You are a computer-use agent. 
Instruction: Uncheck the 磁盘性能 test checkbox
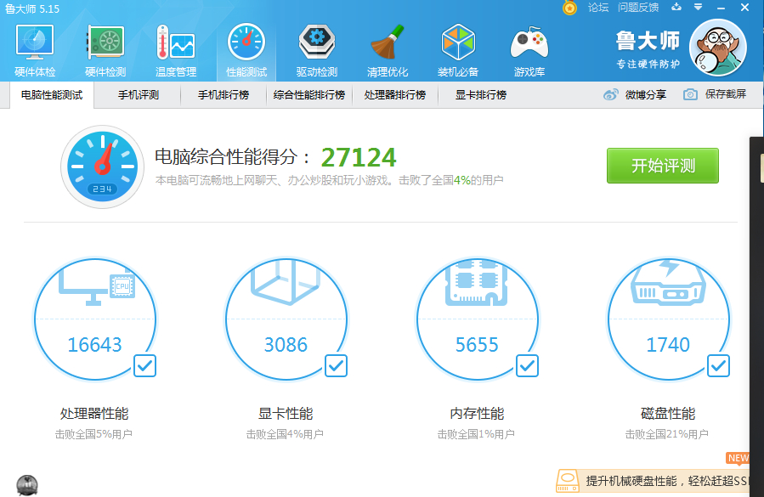pyautogui.click(x=718, y=365)
